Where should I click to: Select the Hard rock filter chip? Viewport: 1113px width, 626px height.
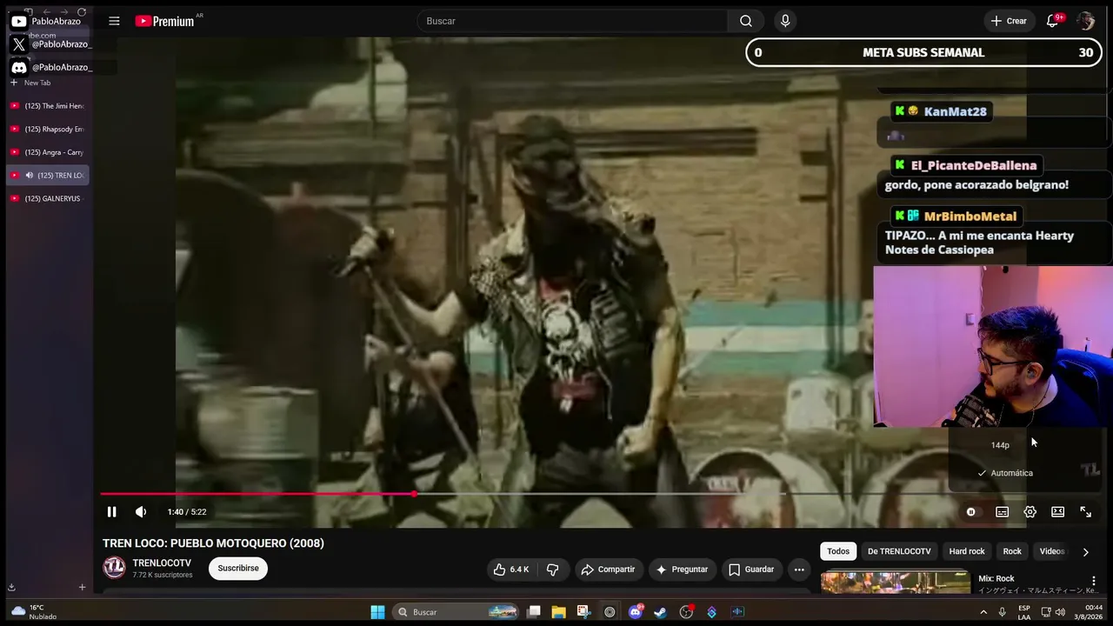coord(967,551)
